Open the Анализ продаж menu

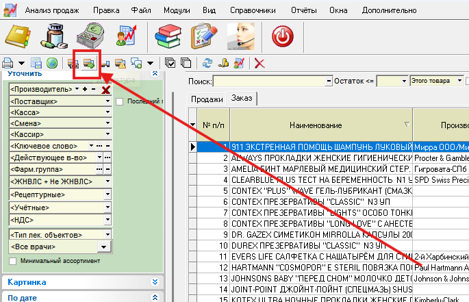click(x=52, y=10)
